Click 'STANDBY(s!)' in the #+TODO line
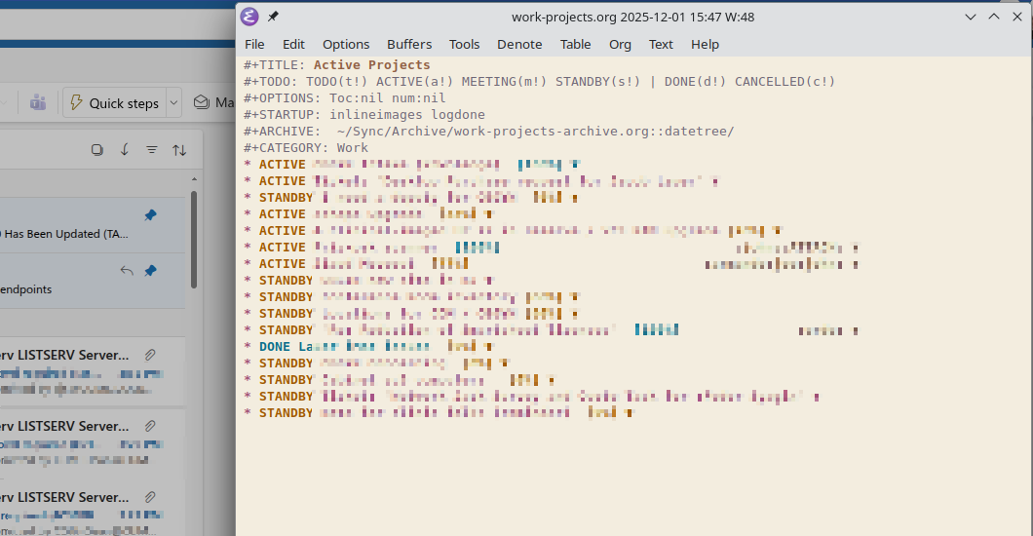1033x536 pixels. point(598,82)
